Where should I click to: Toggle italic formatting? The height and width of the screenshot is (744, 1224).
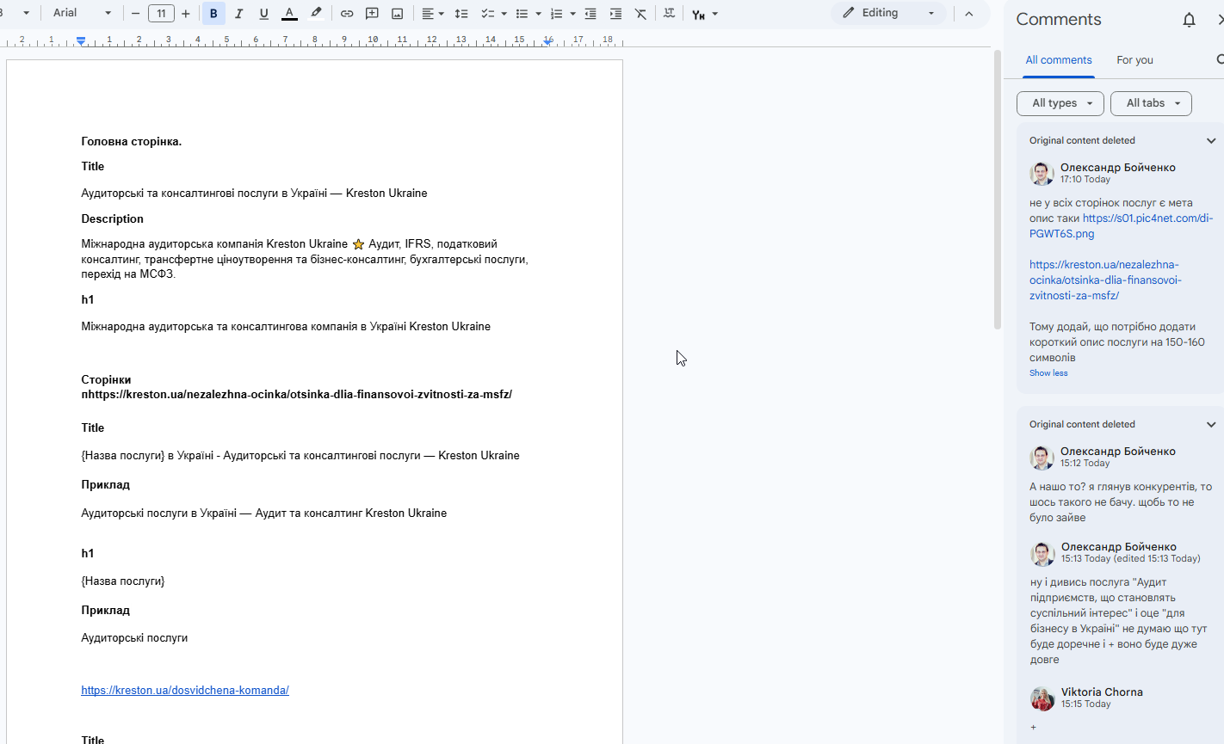[239, 14]
